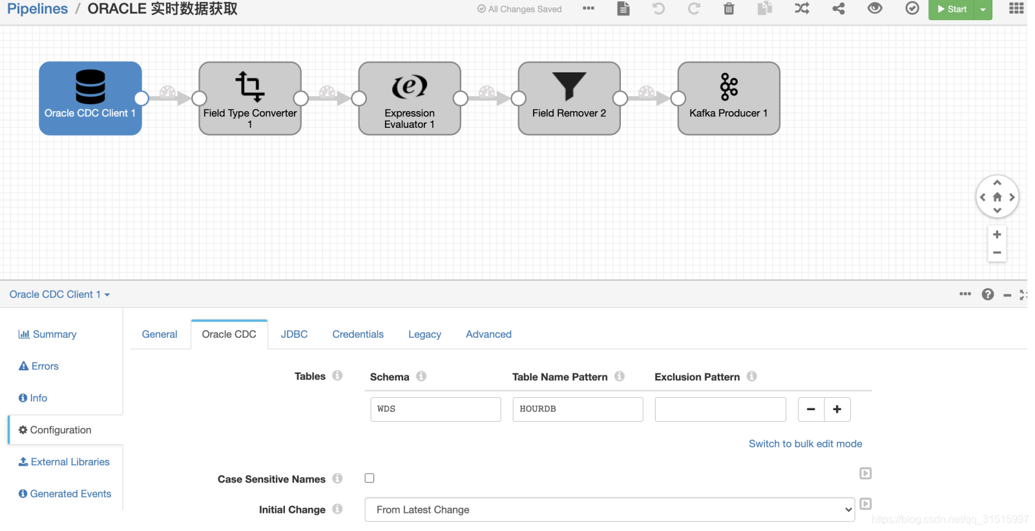Click the pipeline document/notes icon
1035x531 pixels.
tap(623, 8)
